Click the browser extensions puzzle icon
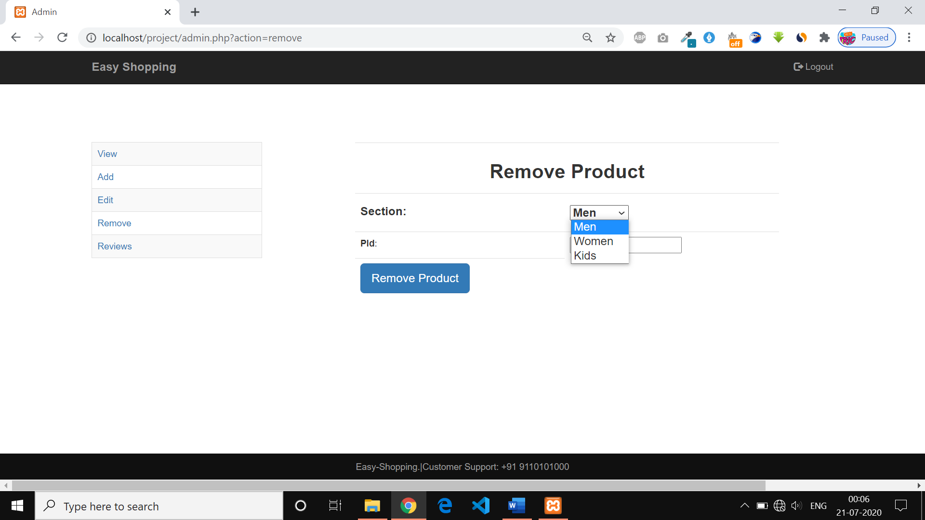Viewport: 925px width, 520px height. pyautogui.click(x=824, y=37)
